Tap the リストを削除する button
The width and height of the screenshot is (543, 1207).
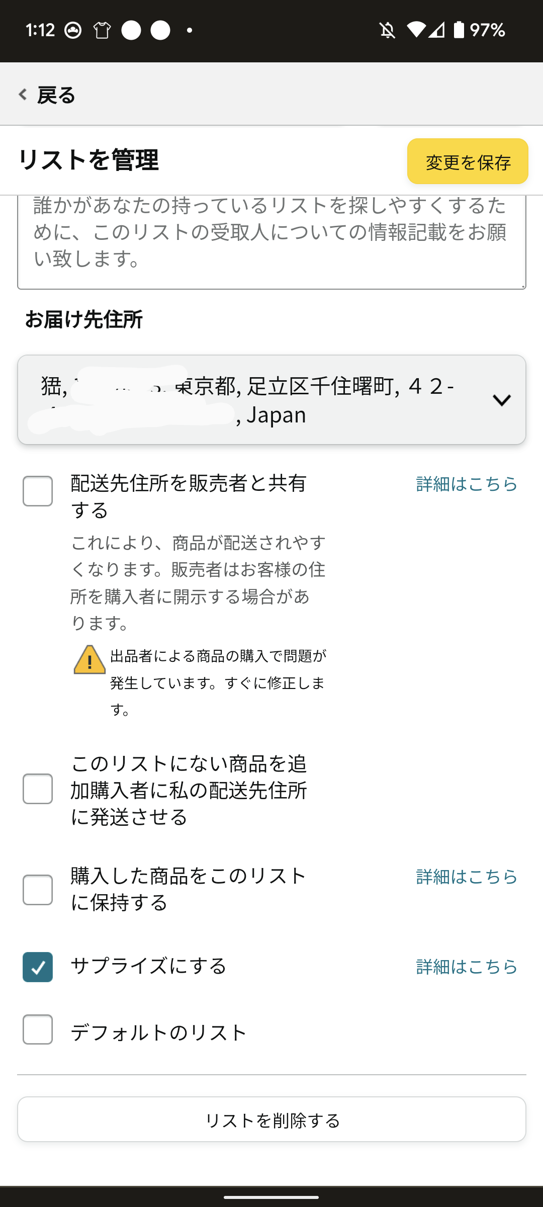(271, 1119)
